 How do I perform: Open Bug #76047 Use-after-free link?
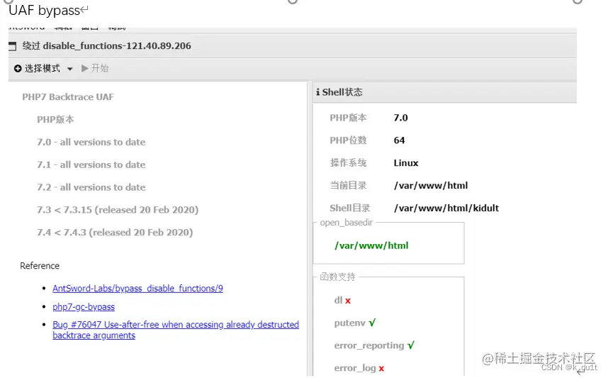[176, 330]
